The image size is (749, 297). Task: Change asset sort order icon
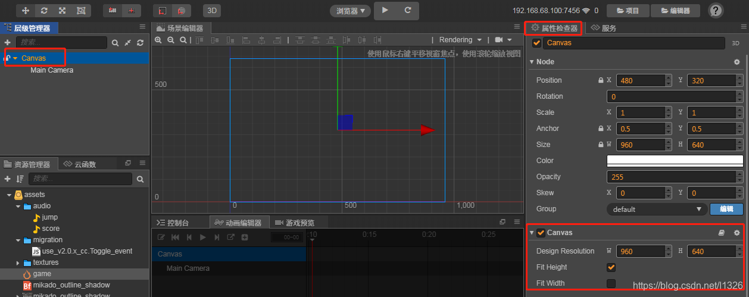click(20, 179)
